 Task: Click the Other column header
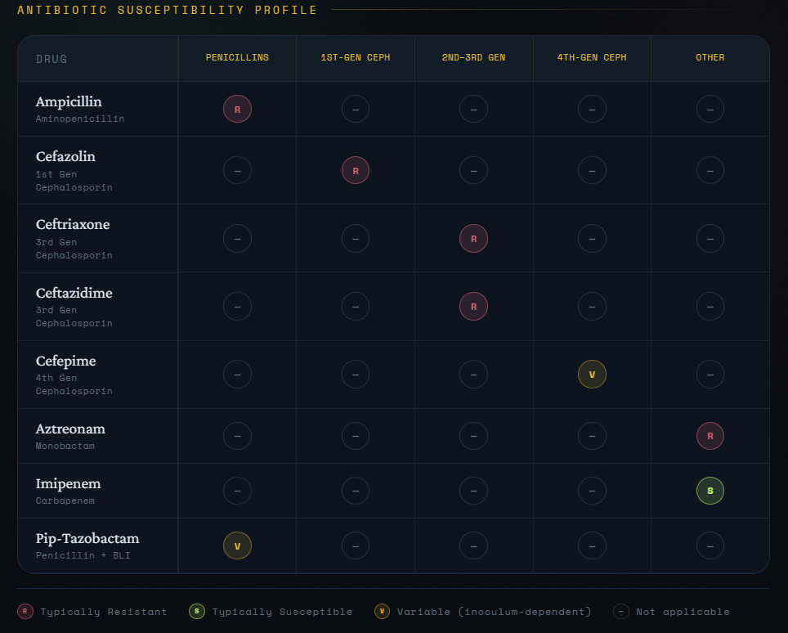click(x=710, y=58)
